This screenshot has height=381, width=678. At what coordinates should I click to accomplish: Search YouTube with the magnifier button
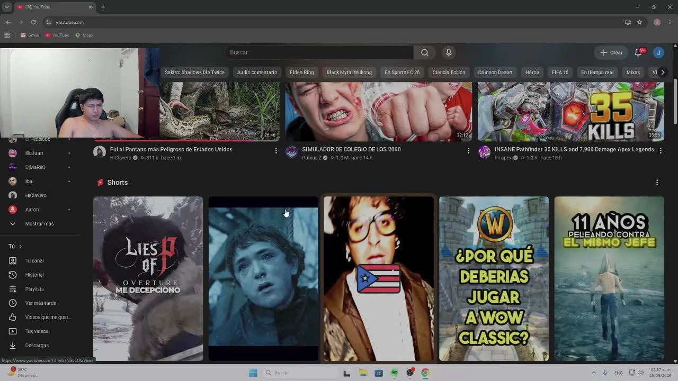[425, 52]
